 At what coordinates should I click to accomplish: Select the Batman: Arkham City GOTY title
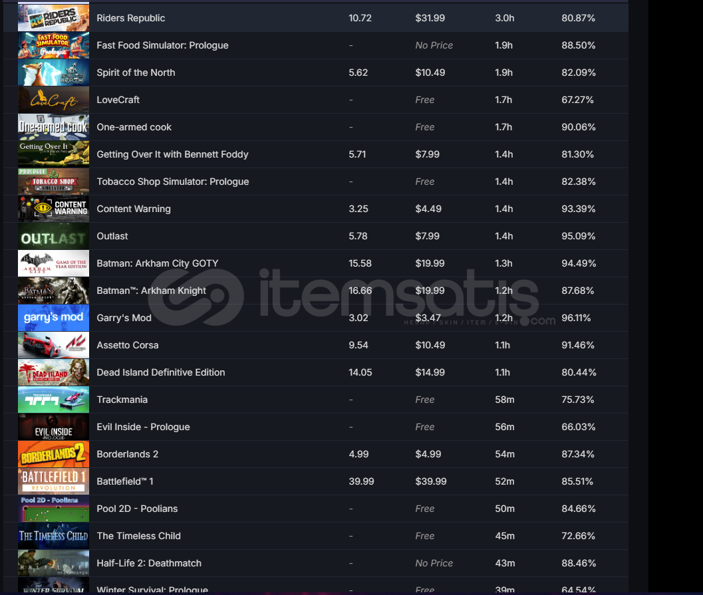coord(158,263)
